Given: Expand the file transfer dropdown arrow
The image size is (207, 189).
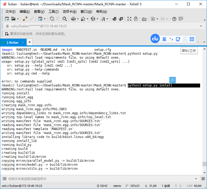Looking at the screenshot, I should click(x=87, y=19).
